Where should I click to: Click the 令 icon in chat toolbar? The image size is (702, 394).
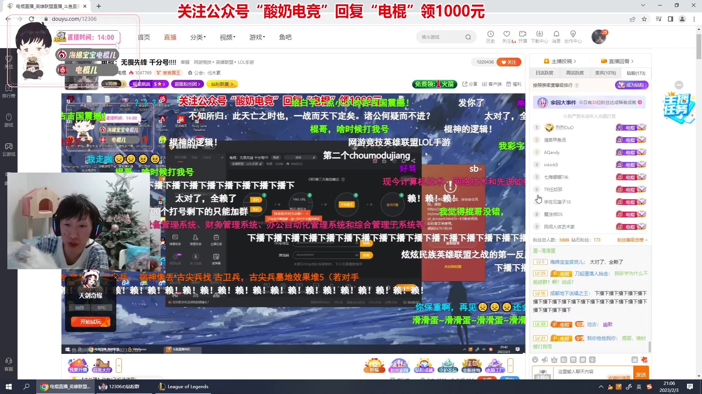point(592,360)
